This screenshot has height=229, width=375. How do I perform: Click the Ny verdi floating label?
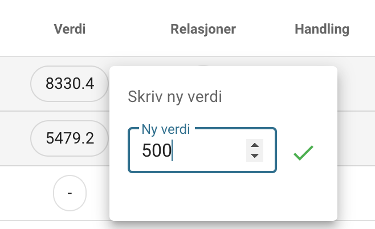click(166, 129)
